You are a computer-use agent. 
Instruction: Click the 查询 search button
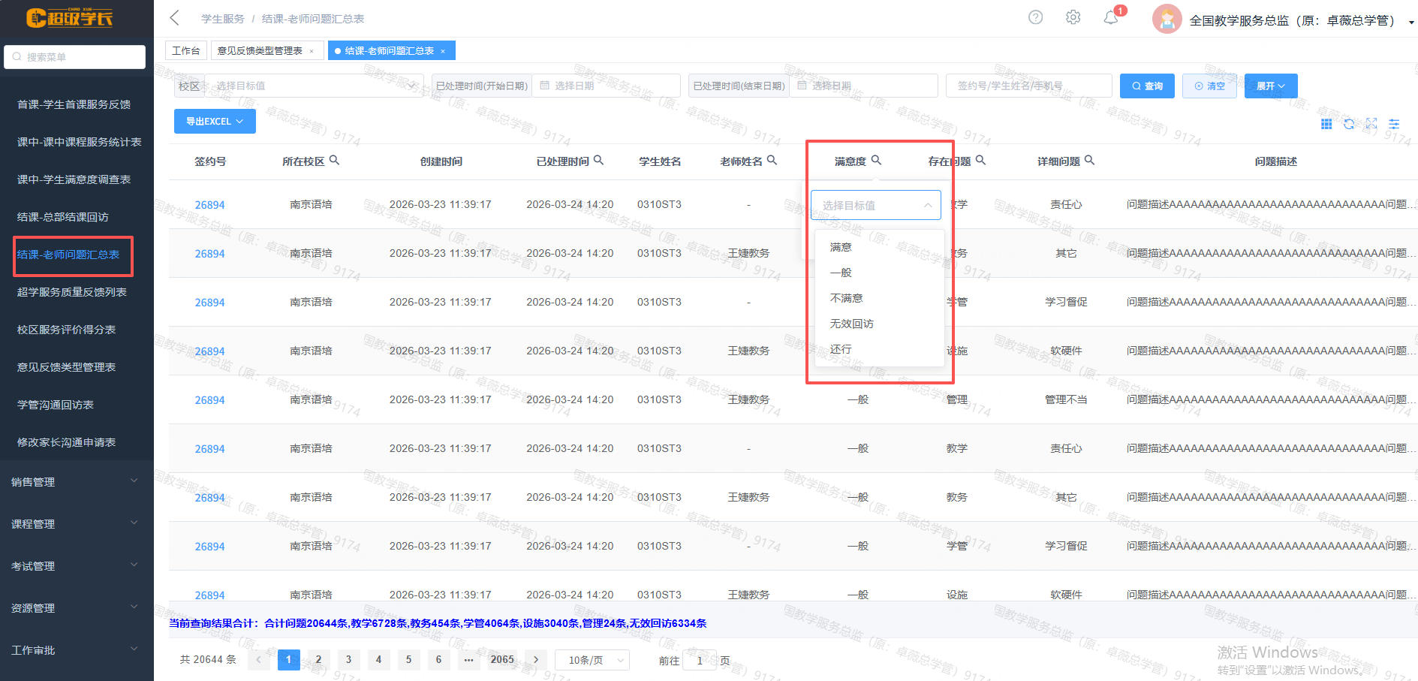click(x=1146, y=86)
